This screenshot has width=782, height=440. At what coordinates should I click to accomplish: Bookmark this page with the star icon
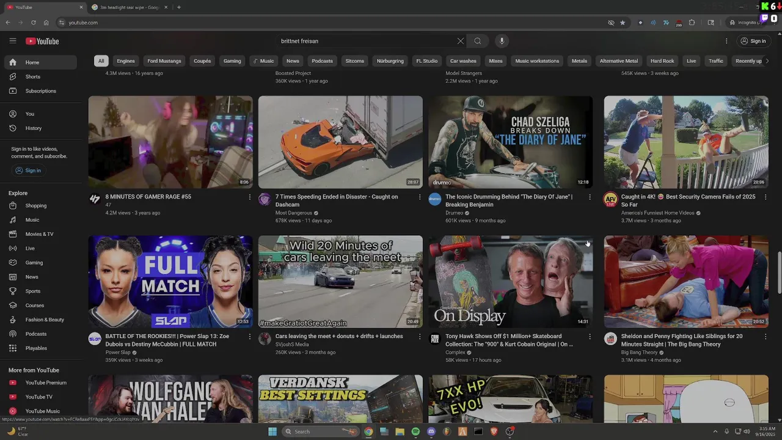pos(623,23)
